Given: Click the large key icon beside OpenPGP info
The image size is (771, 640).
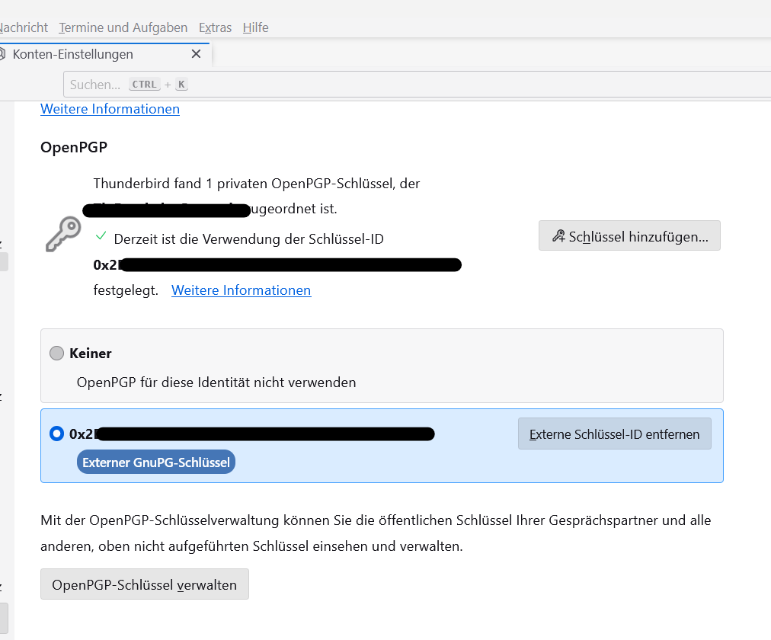Looking at the screenshot, I should 63,234.
